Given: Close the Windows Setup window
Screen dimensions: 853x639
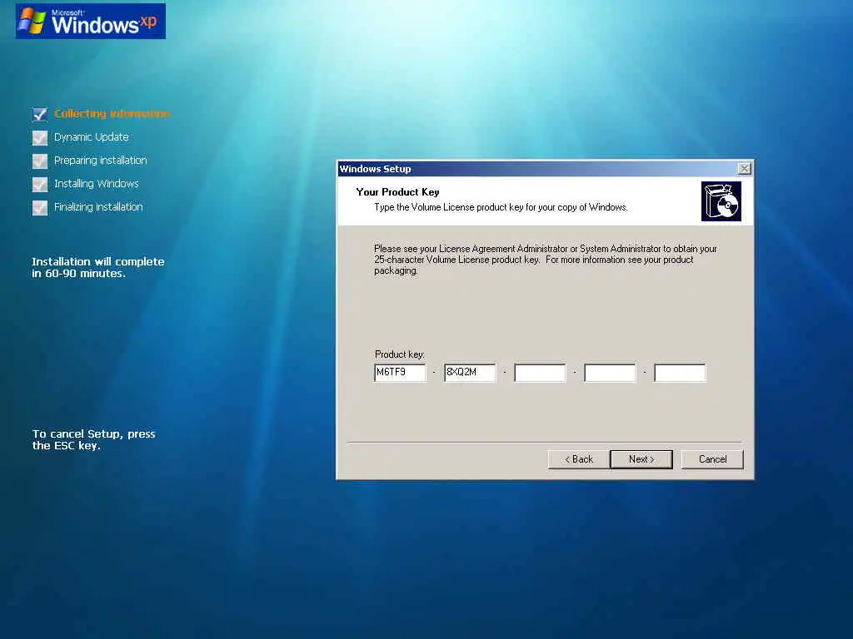Looking at the screenshot, I should (x=744, y=168).
